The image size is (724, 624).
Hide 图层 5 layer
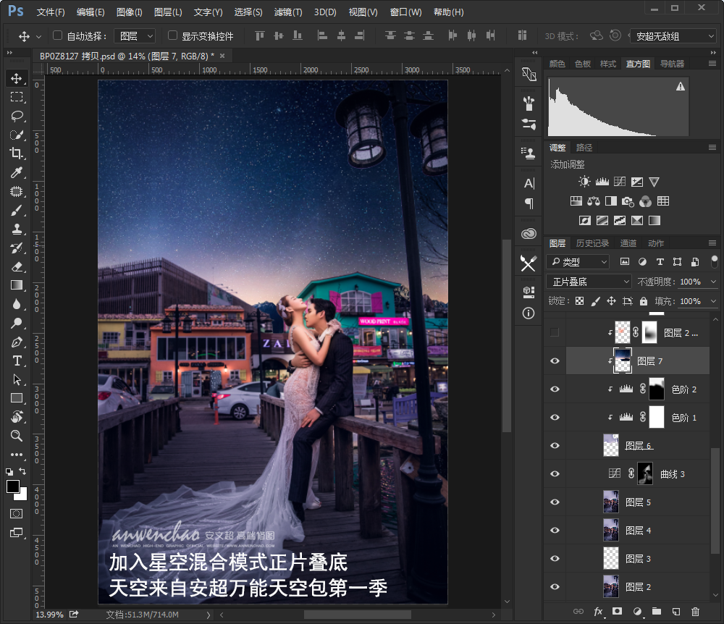coord(555,502)
